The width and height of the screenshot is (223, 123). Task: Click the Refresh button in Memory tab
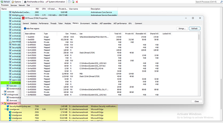[x=195, y=29]
